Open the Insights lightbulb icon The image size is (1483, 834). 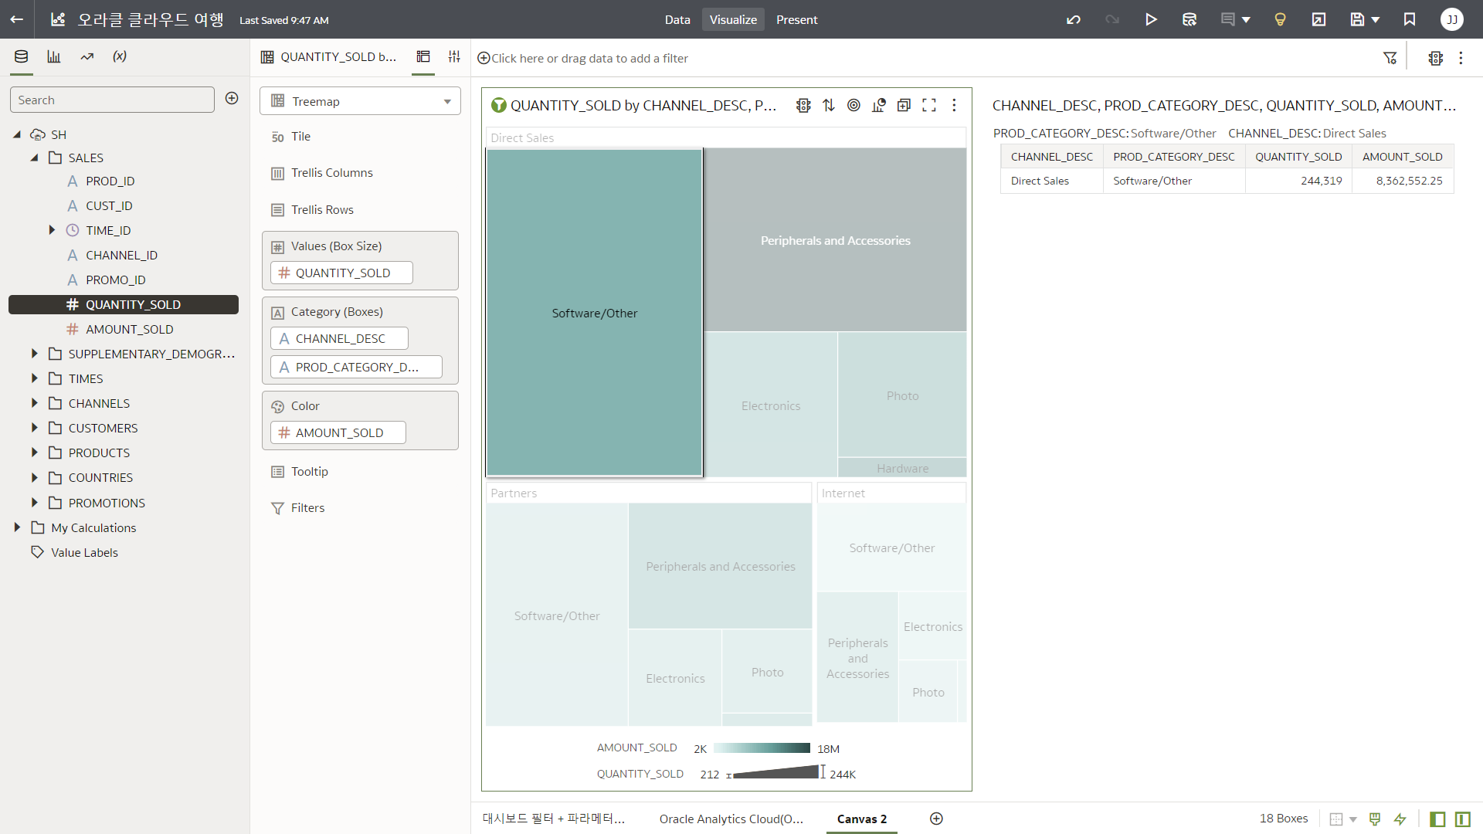(x=1280, y=19)
